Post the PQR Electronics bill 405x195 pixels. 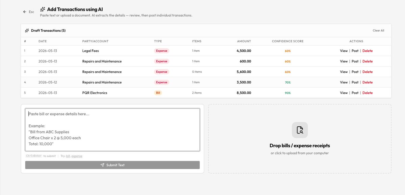click(x=355, y=93)
